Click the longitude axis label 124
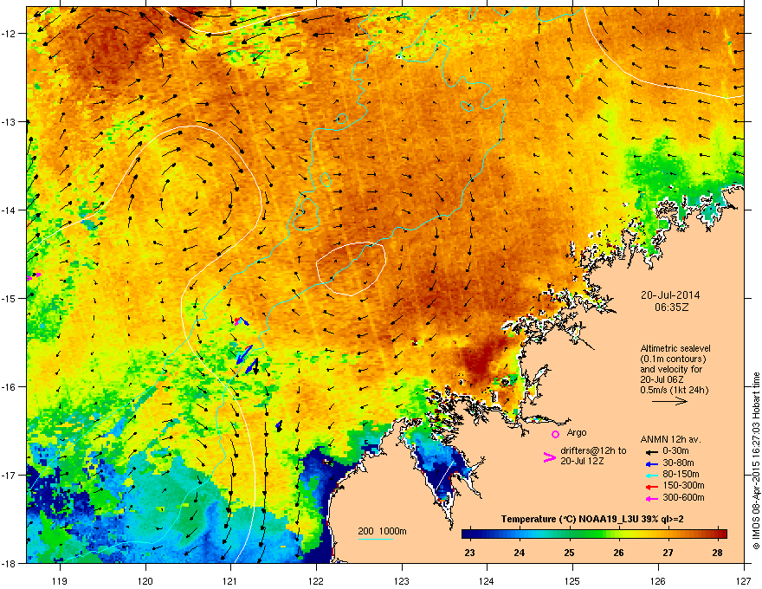 point(487,580)
